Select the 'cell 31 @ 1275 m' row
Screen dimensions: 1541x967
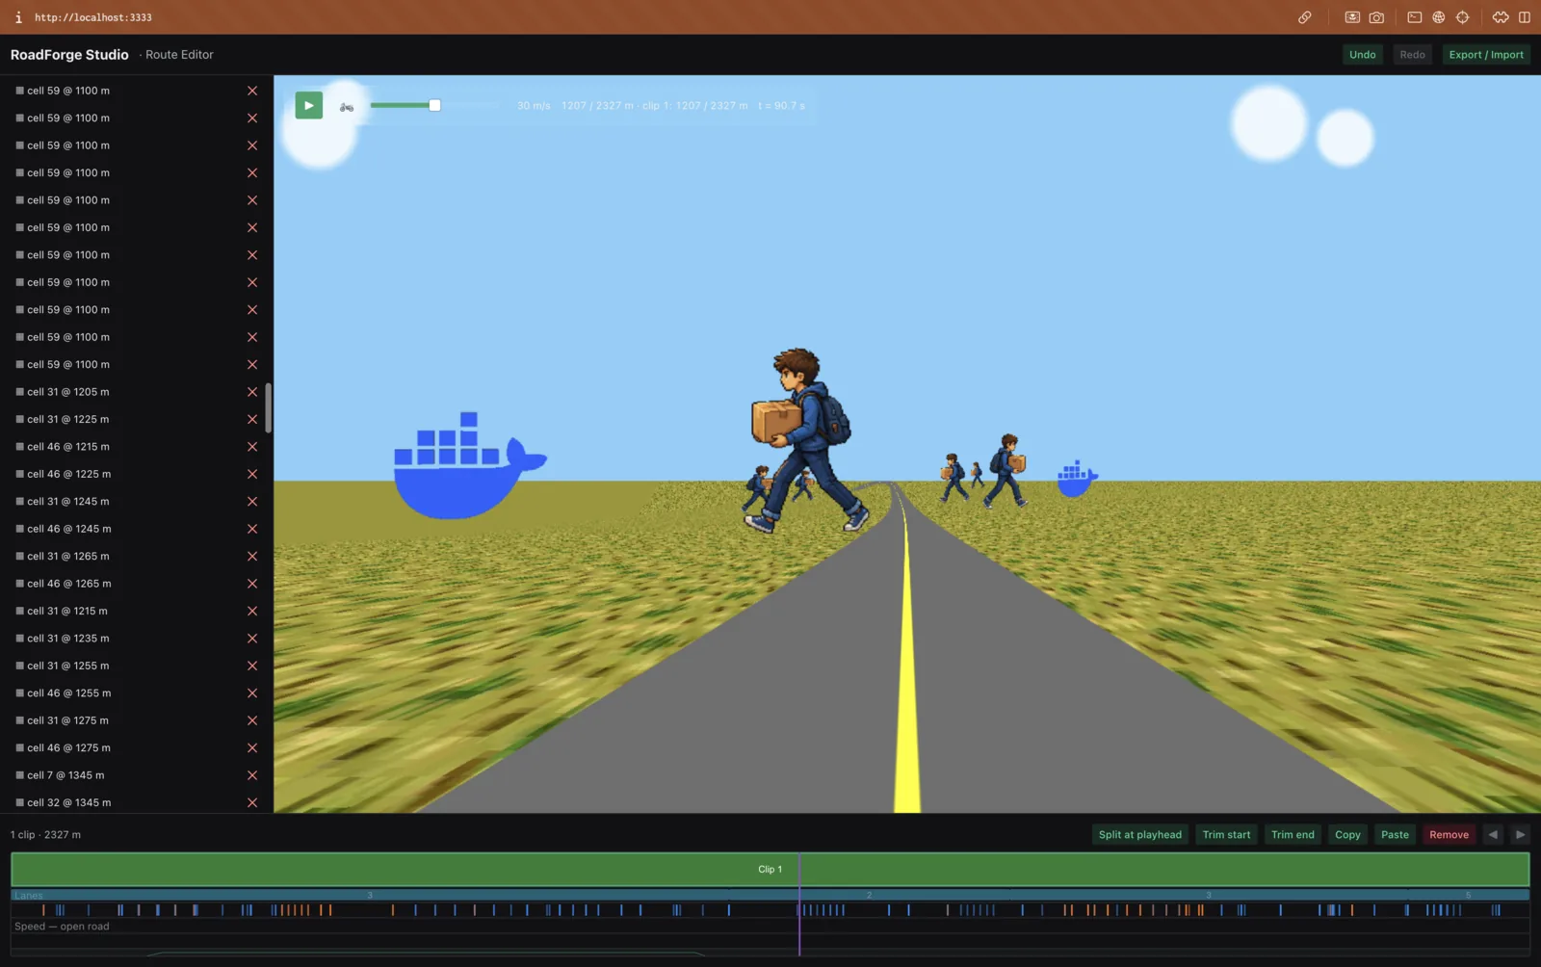click(x=136, y=720)
